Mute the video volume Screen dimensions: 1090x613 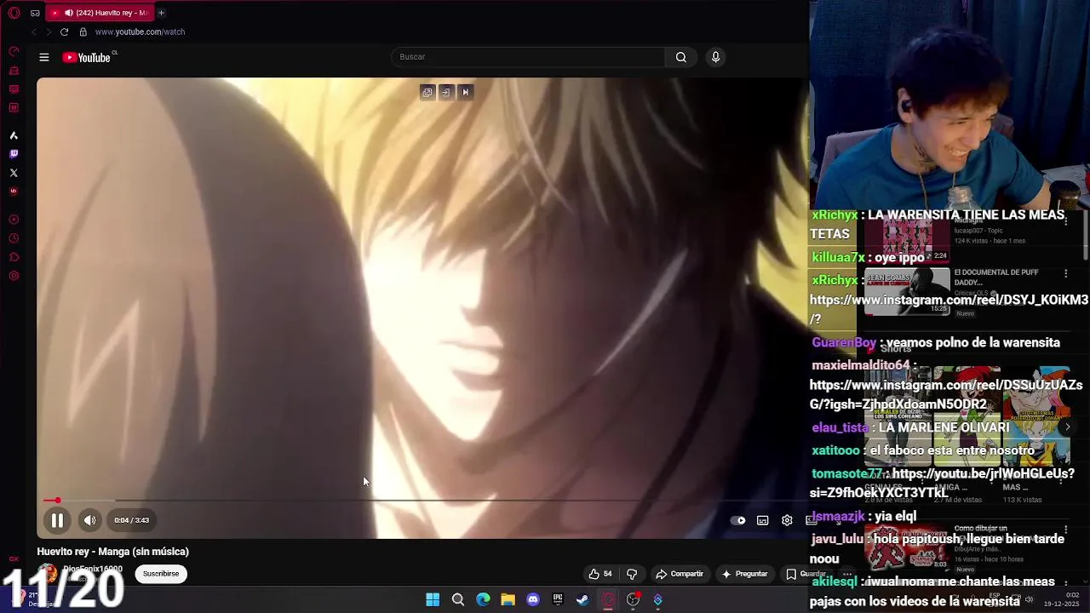(90, 520)
